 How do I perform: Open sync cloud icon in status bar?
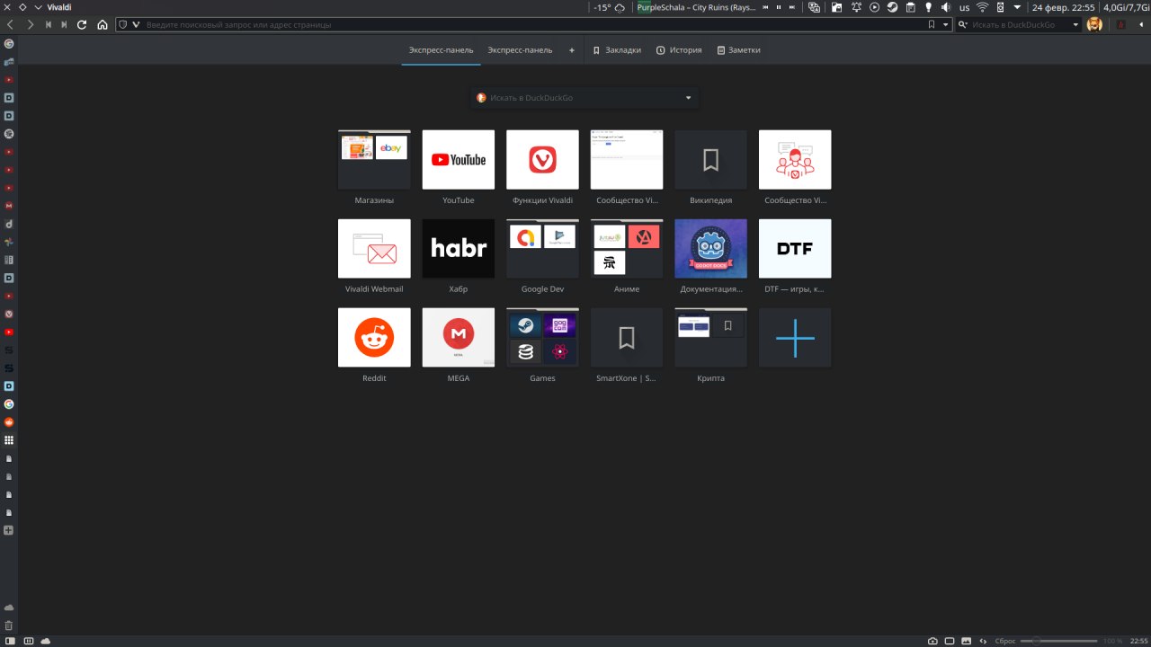[x=46, y=641]
